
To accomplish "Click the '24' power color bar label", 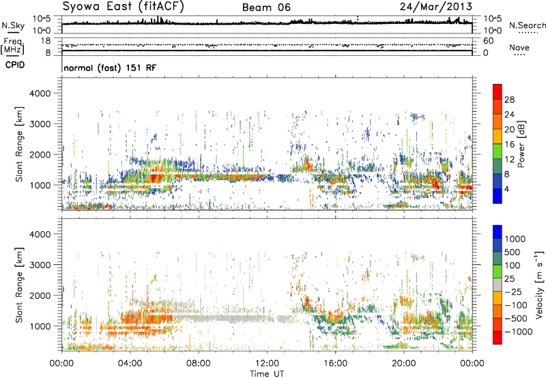I will pyautogui.click(x=509, y=115).
